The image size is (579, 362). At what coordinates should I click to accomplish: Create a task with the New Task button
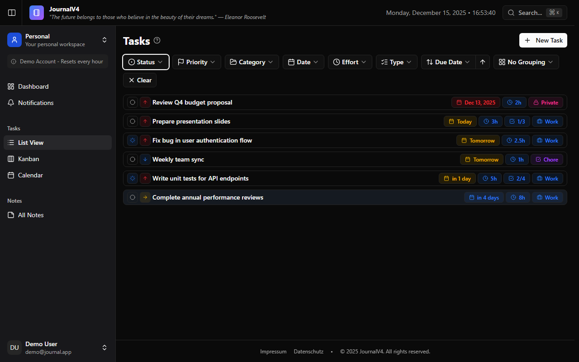(x=543, y=40)
